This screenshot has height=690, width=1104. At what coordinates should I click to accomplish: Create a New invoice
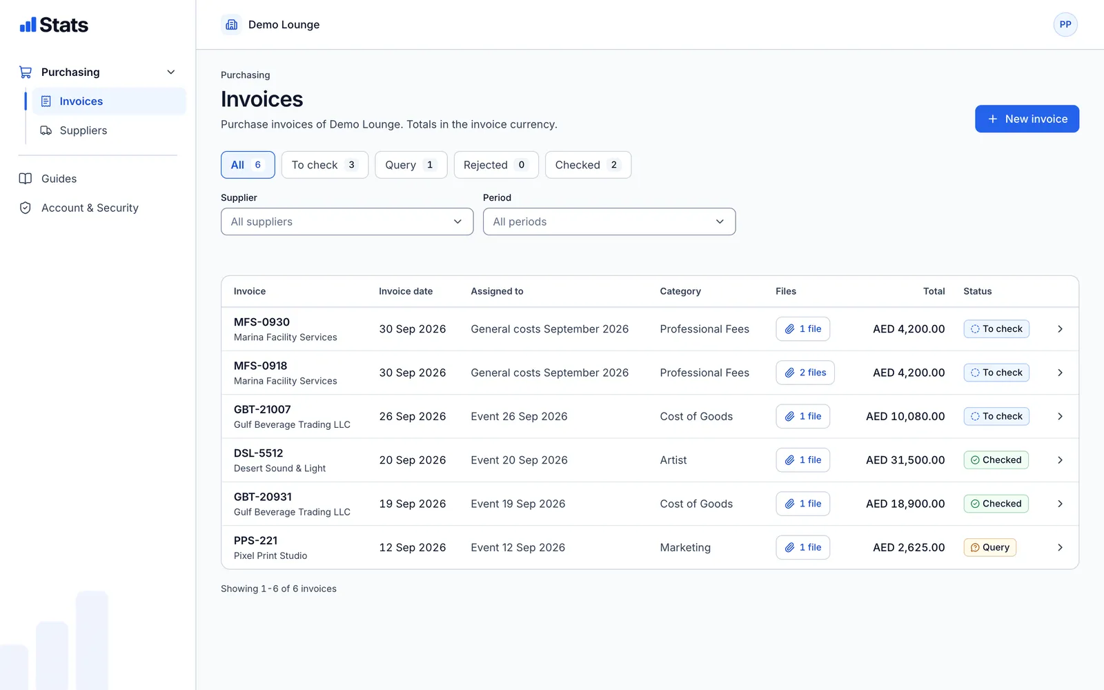[1027, 119]
